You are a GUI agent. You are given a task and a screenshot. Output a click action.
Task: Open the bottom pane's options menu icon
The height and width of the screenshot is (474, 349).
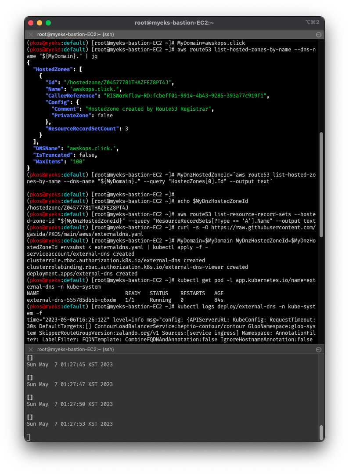[x=318, y=350]
